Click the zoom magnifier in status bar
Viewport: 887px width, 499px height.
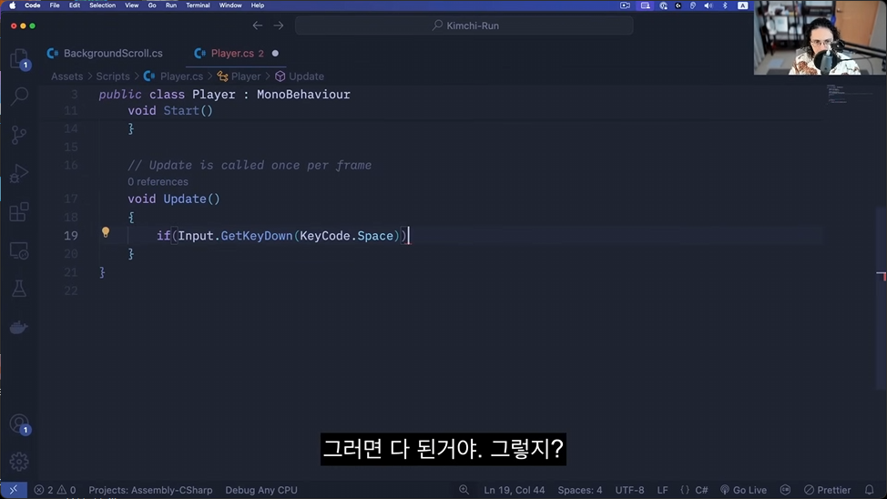(464, 490)
